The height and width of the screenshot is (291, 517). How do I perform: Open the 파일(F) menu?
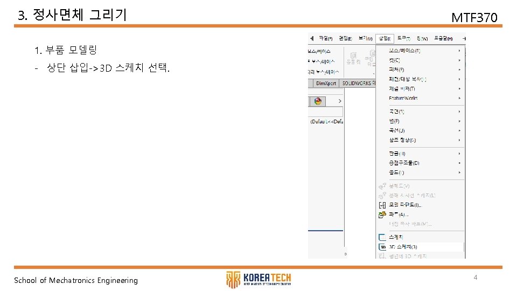click(325, 39)
